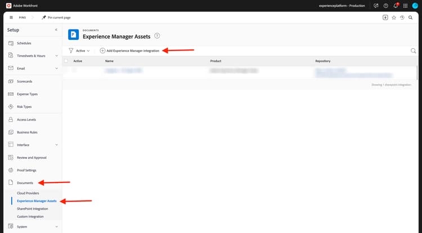Screen dimensions: 422x233
Task: Expand the System section chevron
Action: coord(56,227)
